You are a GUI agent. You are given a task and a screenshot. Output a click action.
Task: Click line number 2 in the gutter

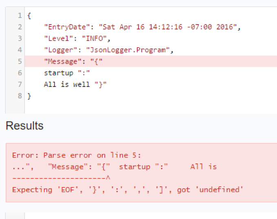20,27
